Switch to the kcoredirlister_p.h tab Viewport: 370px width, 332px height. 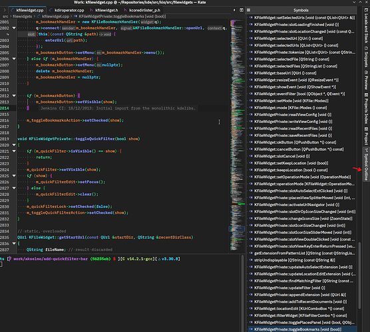point(142,10)
